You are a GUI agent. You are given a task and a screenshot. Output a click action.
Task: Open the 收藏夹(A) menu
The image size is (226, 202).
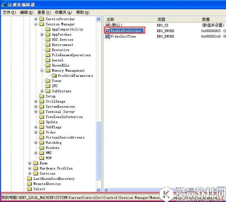(63, 13)
